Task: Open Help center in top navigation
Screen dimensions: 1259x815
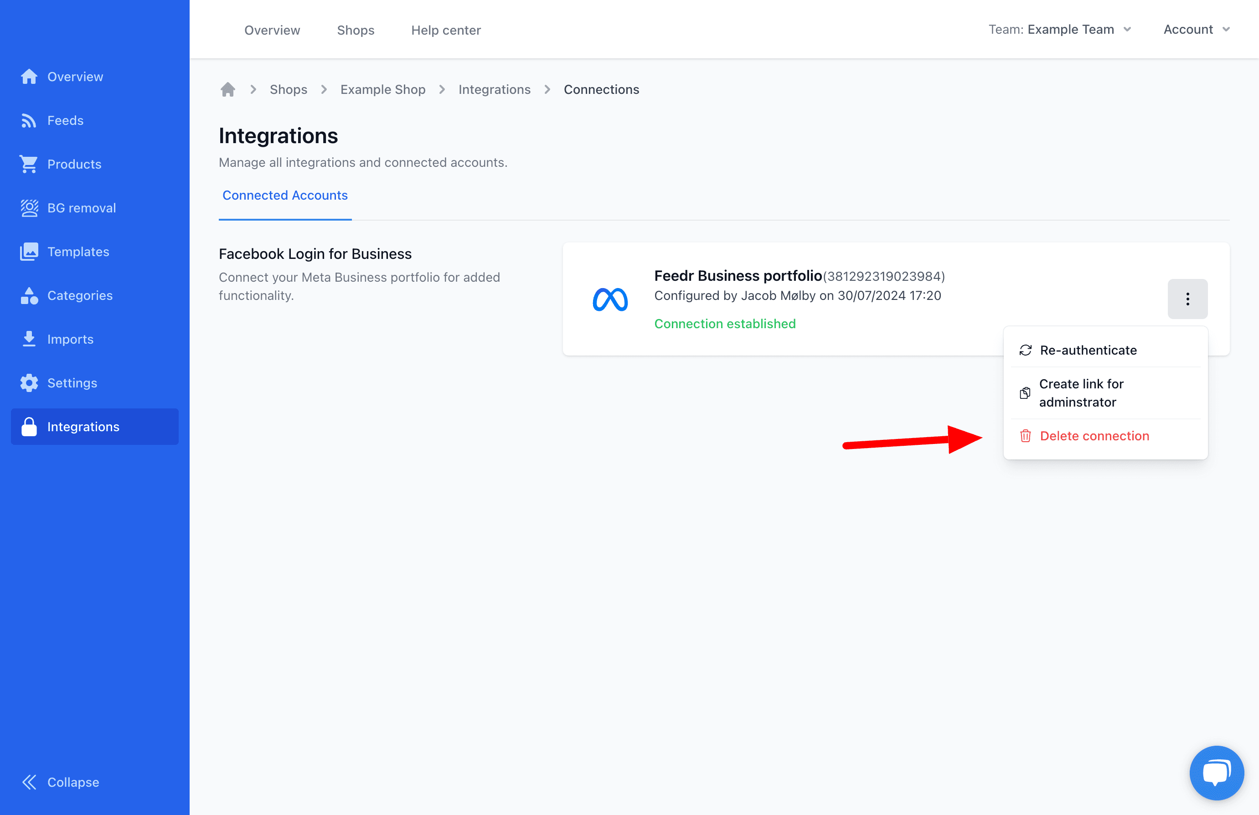Action: [x=445, y=30]
